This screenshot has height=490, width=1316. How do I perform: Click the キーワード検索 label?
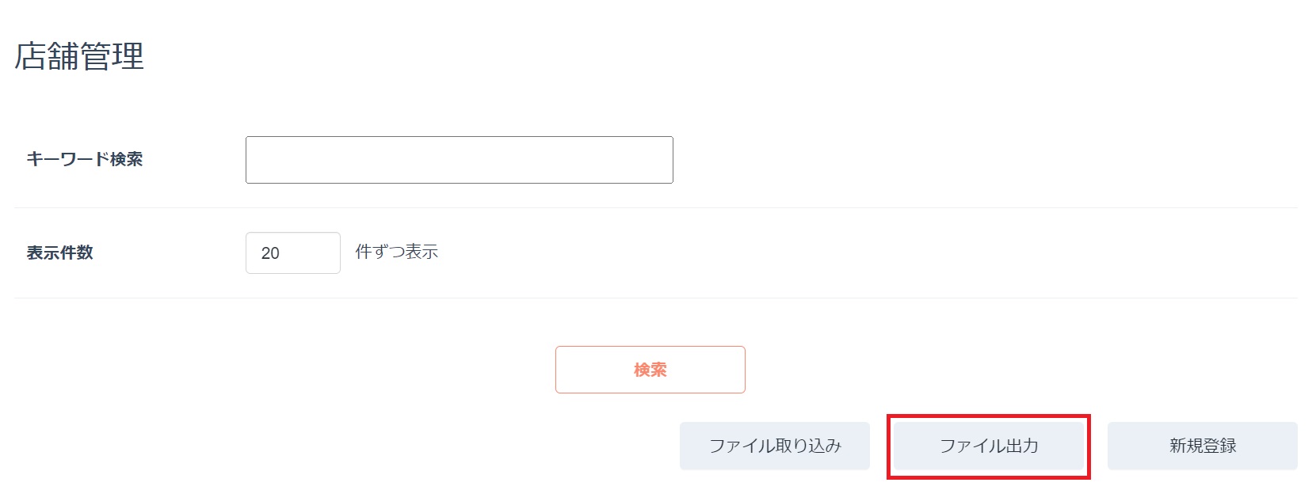point(85,159)
